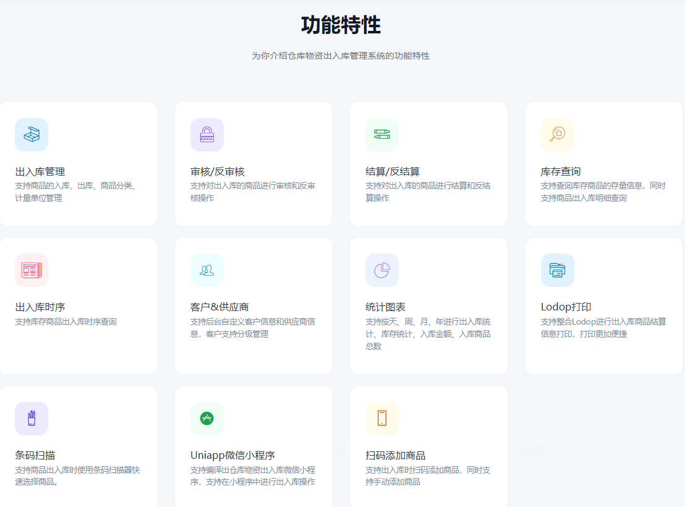Click the pie chart icon for 统计图表

[x=382, y=270]
